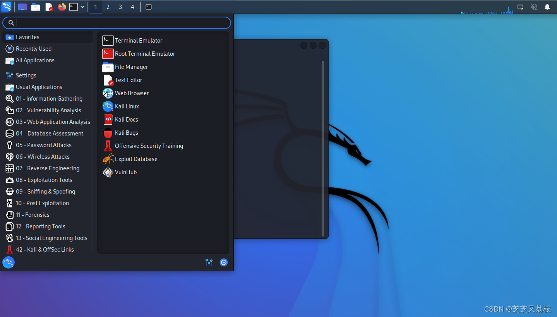Select the open terminal window in taskbar
This screenshot has width=557, height=317.
click(149, 7)
